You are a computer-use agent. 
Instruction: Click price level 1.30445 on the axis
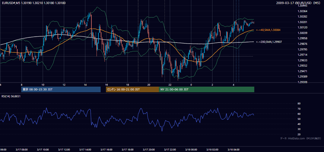303,6
